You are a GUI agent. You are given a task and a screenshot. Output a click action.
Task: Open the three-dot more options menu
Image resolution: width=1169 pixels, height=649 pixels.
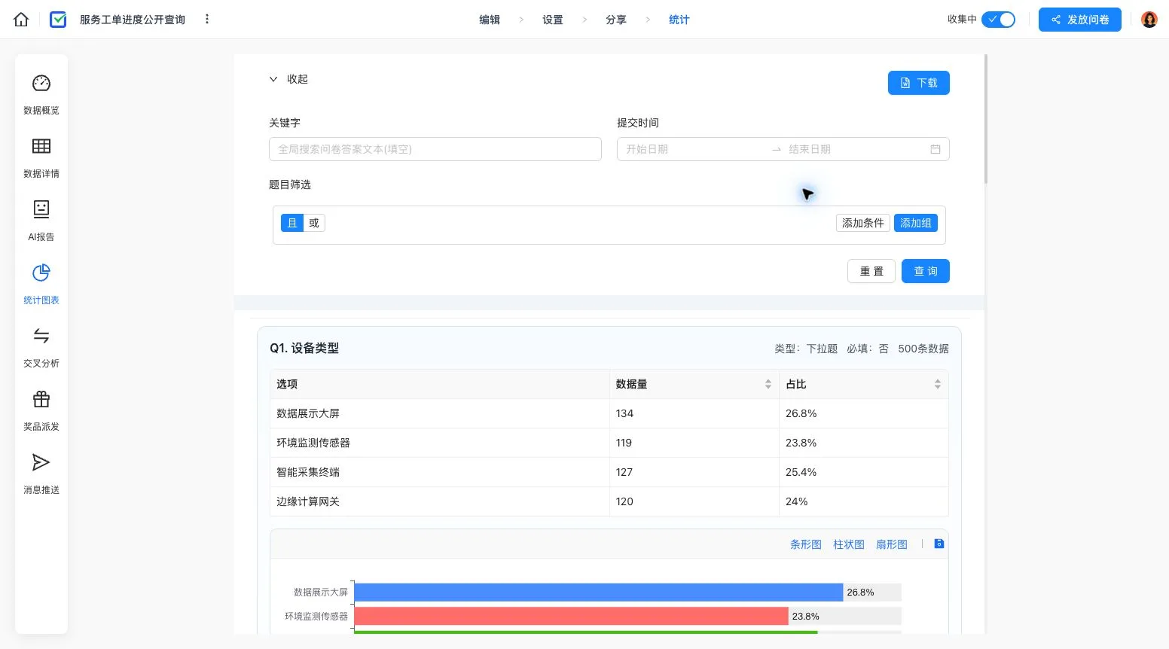[207, 20]
